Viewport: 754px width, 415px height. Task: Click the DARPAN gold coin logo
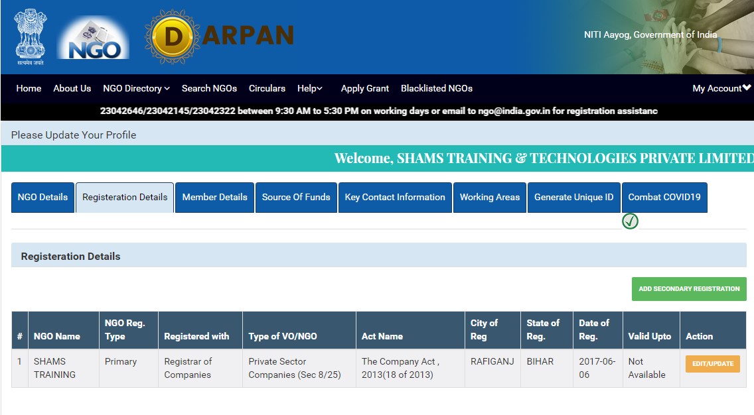(173, 37)
